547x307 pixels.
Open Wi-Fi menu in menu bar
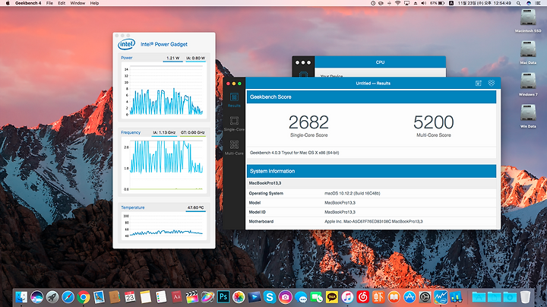(397, 3)
